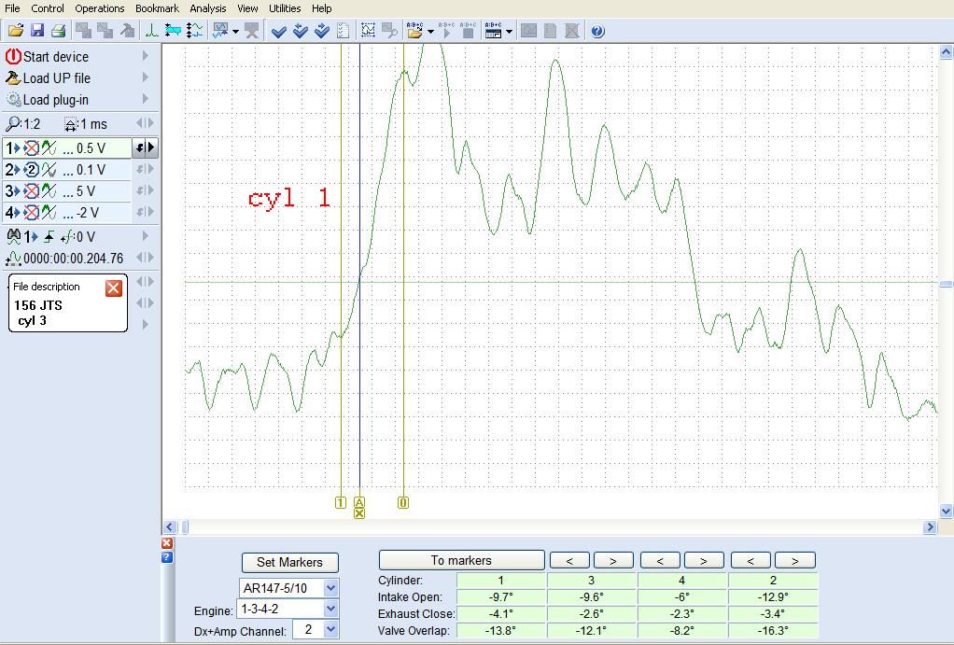954x645 pixels.
Task: Click the To markers button
Action: pos(461,560)
